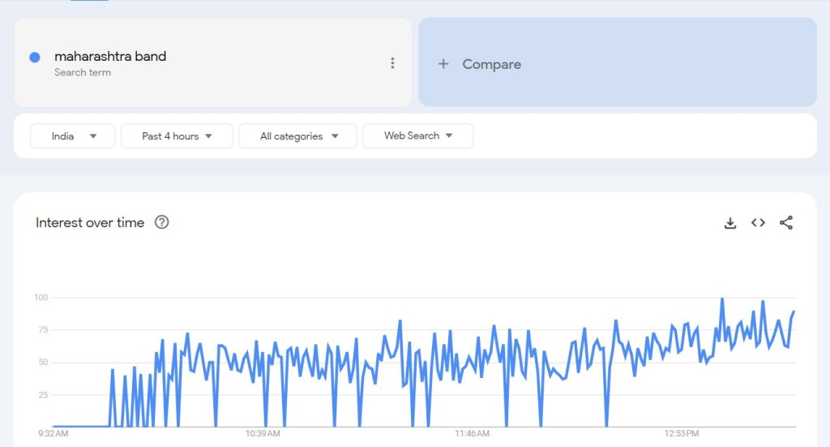Expand the Past 4 hours time range
The height and width of the screenshot is (447, 830).
[x=177, y=136]
